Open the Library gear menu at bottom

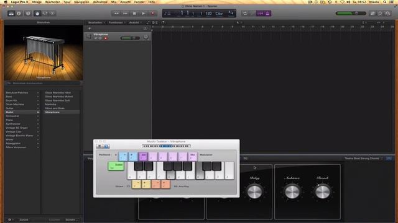pos(10,220)
